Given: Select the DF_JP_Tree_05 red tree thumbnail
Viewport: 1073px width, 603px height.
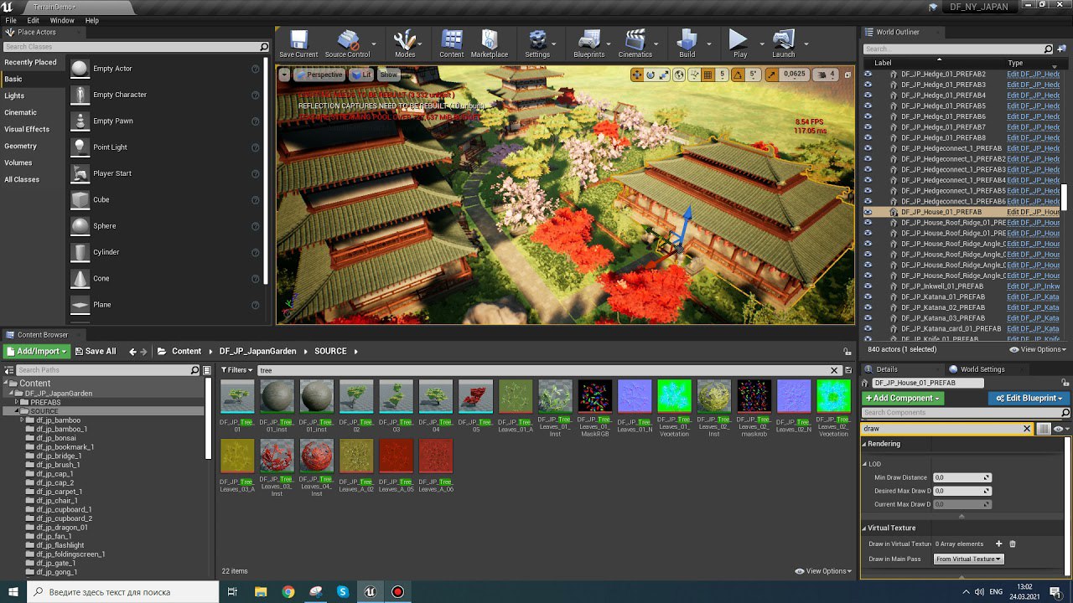Looking at the screenshot, I should coord(475,396).
